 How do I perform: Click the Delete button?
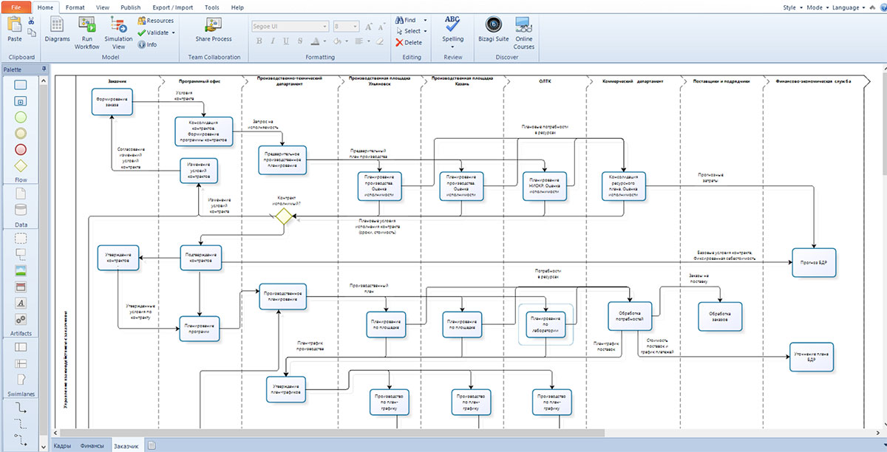pyautogui.click(x=409, y=43)
